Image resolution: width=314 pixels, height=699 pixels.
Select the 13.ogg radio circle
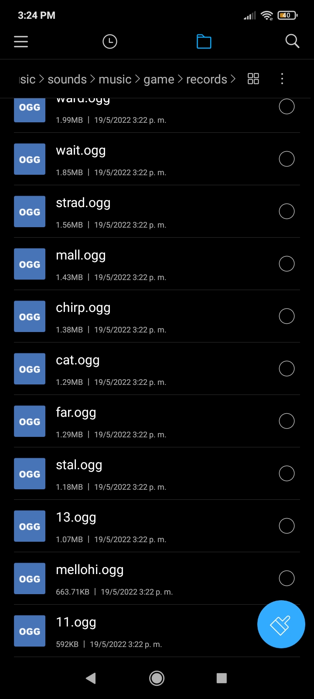tap(287, 526)
